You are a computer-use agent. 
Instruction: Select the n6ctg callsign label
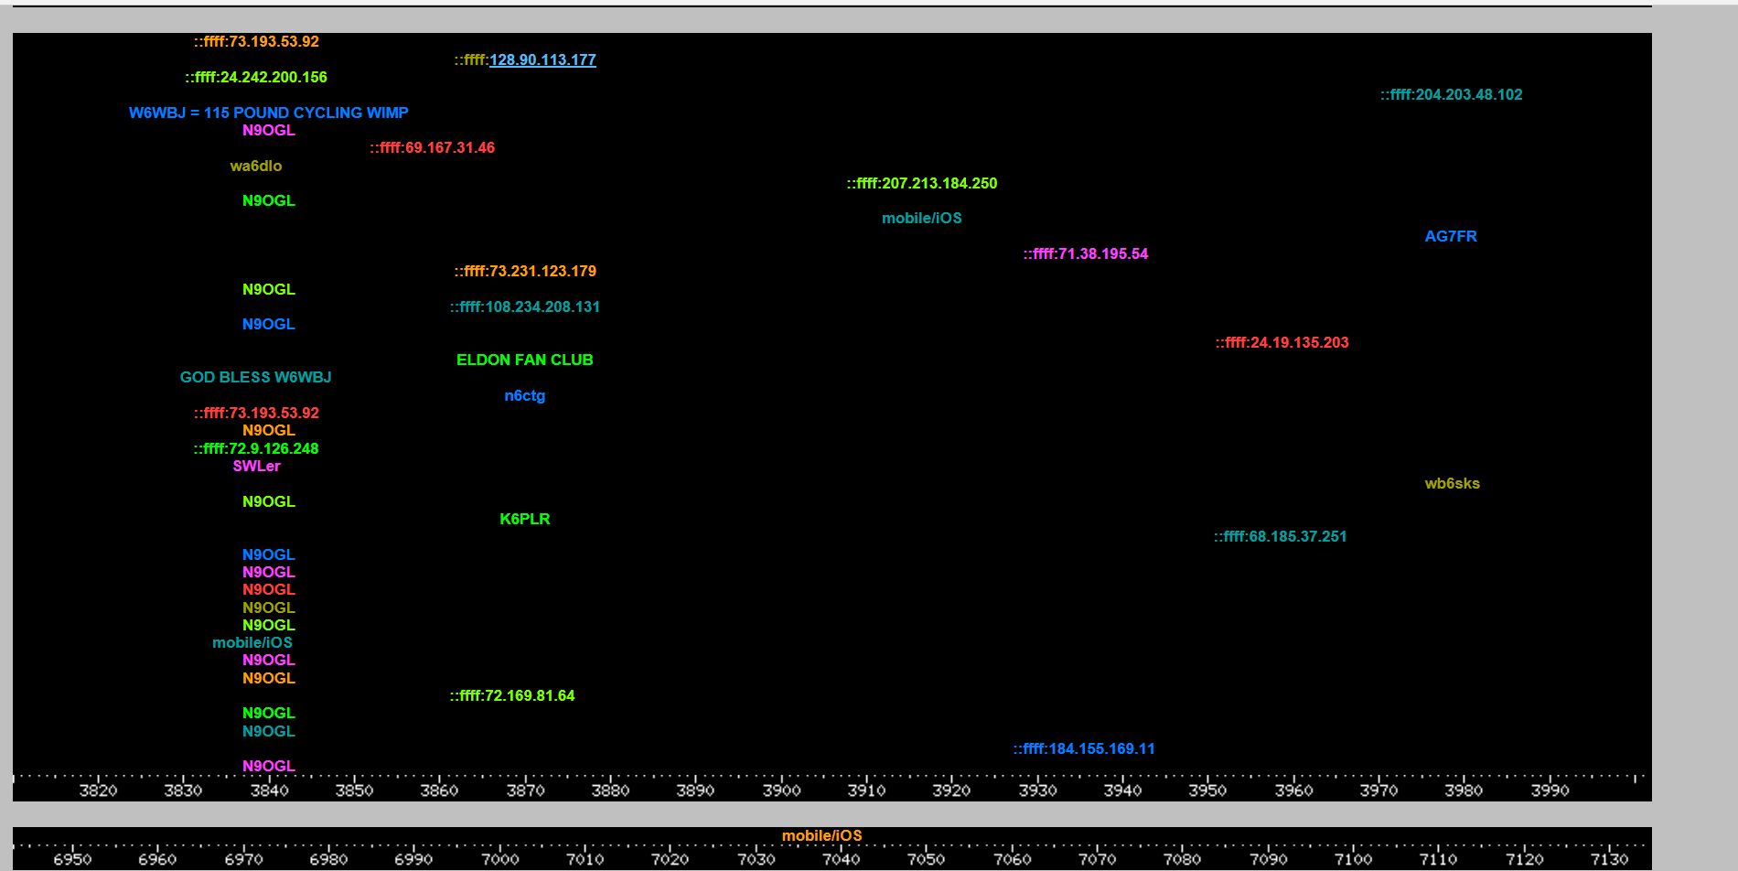tap(525, 395)
